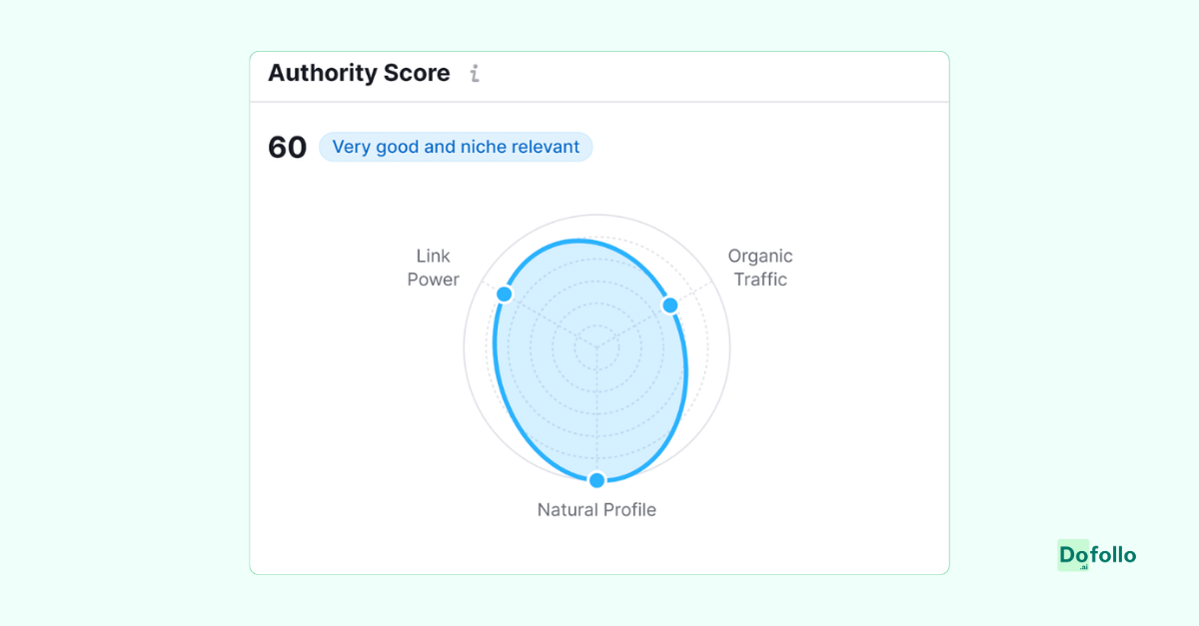Click the Authority Score panel title bar
1199x626 pixels.
[599, 75]
